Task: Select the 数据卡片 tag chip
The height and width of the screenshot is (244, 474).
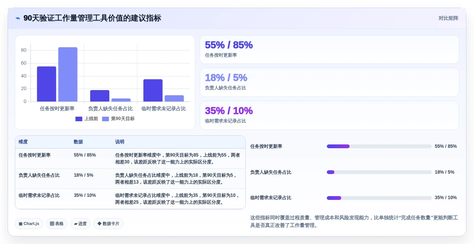Action: pyautogui.click(x=108, y=223)
